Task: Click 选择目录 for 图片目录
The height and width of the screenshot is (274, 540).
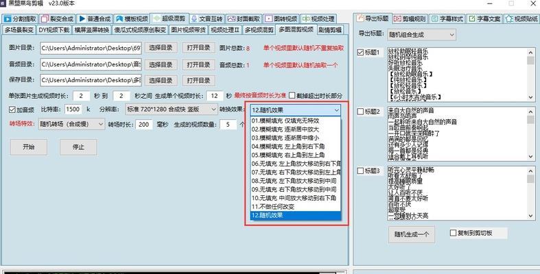Action: pos(161,48)
